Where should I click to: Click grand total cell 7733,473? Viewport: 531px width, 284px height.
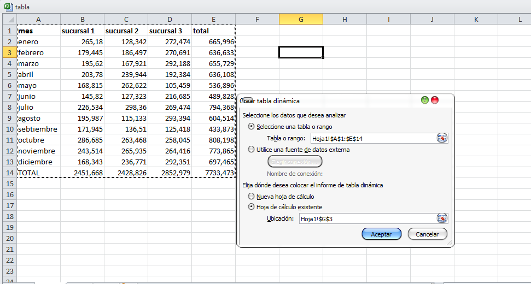(213, 173)
